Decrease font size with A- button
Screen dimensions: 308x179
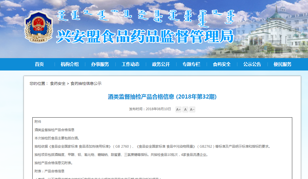point(192,109)
